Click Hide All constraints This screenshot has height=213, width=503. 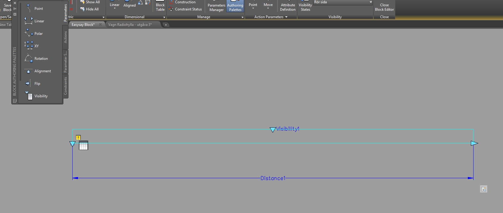(89, 9)
